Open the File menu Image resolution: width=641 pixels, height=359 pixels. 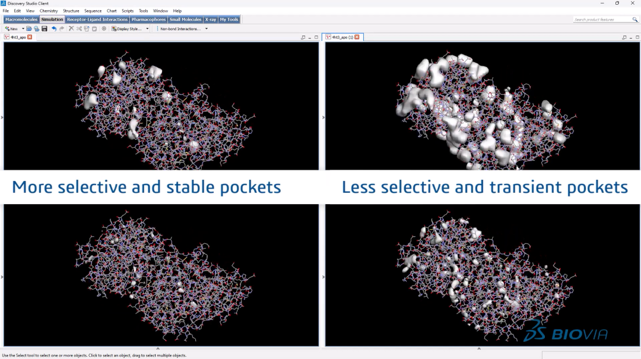[x=6, y=11]
